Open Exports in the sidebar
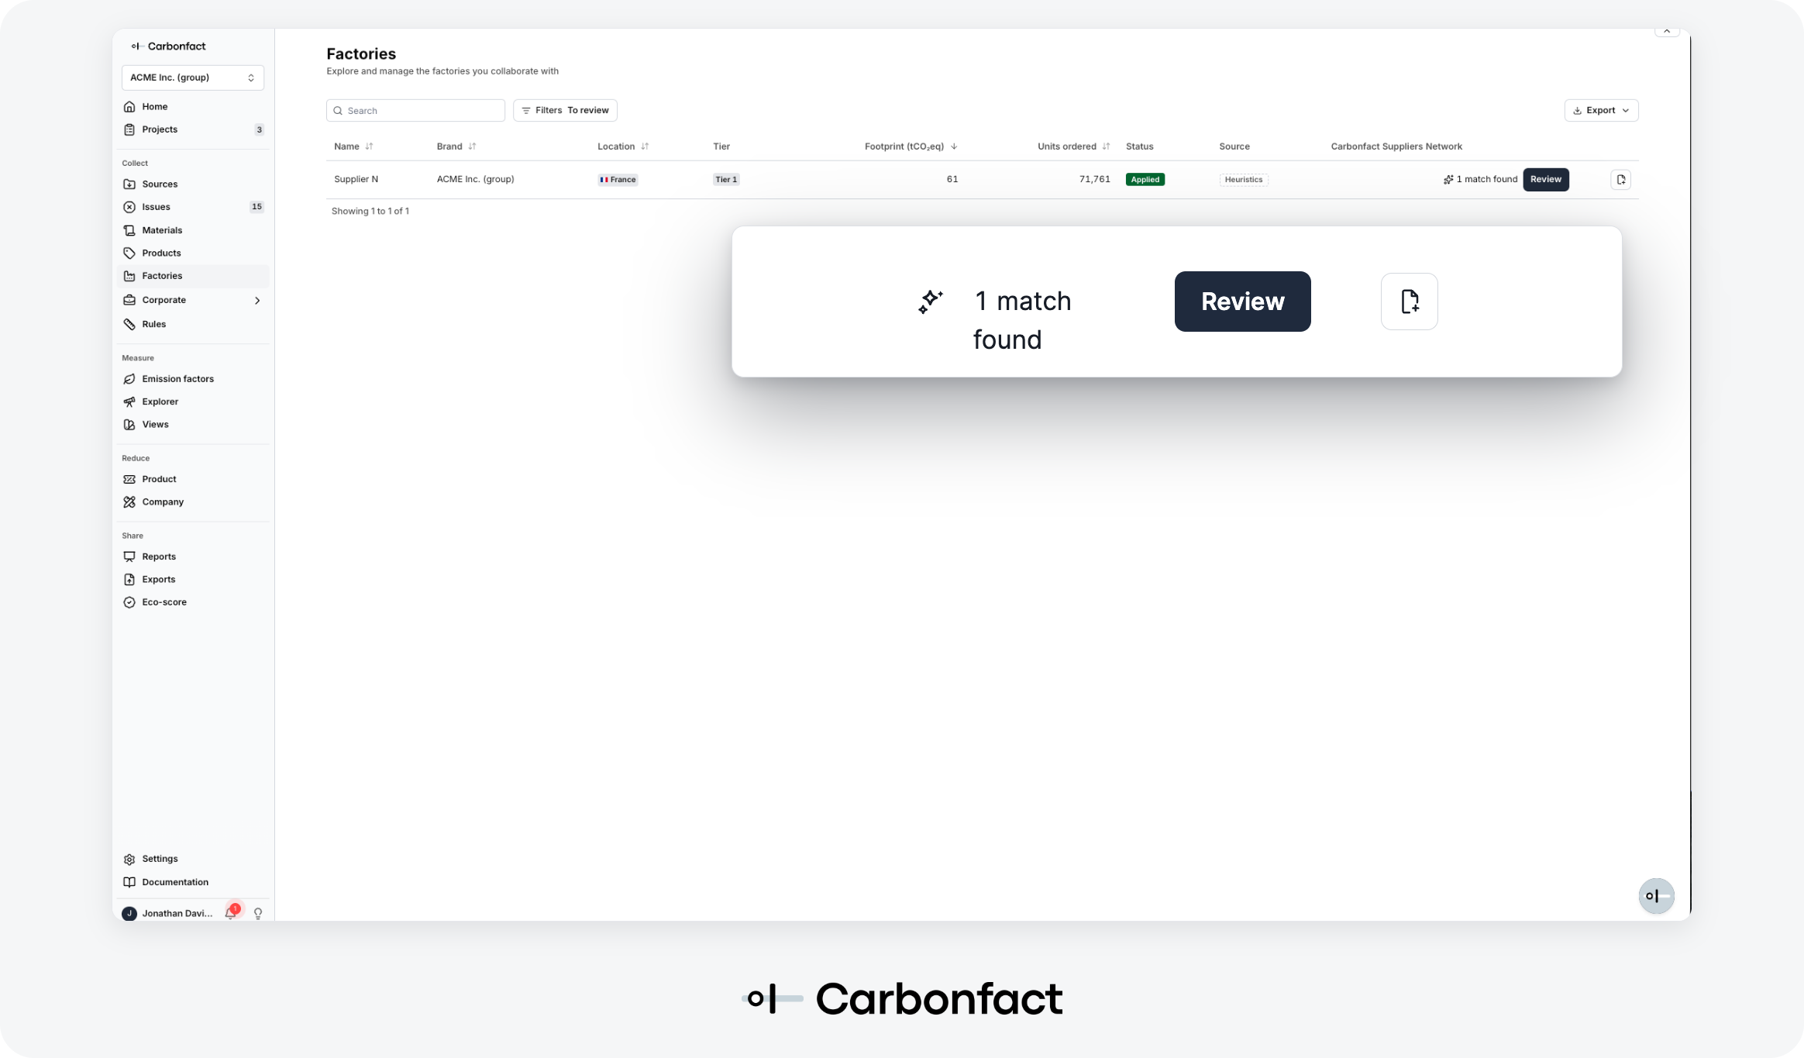This screenshot has height=1058, width=1804. click(193, 580)
